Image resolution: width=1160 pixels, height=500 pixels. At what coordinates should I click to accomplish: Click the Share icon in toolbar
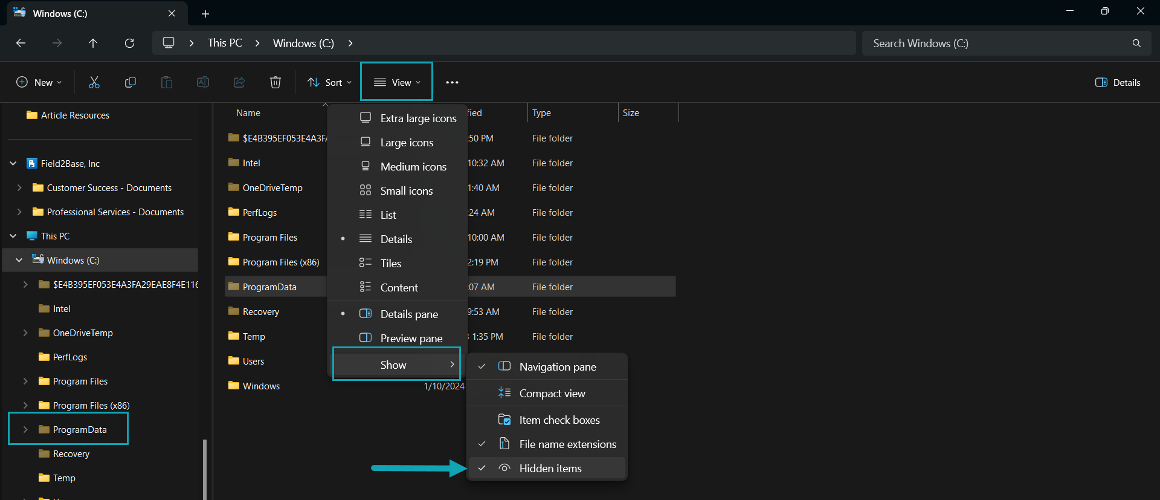point(239,82)
